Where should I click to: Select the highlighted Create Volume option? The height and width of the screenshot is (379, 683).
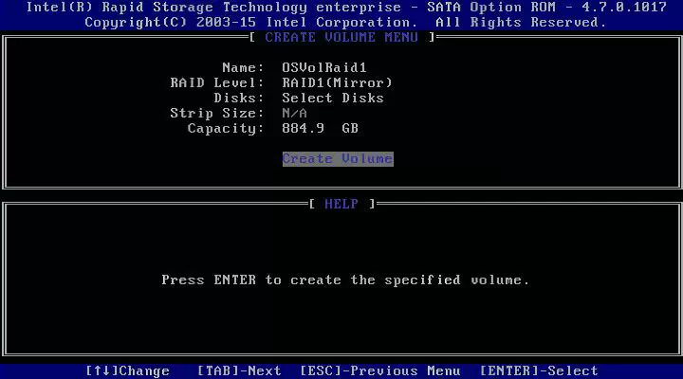[x=338, y=159]
